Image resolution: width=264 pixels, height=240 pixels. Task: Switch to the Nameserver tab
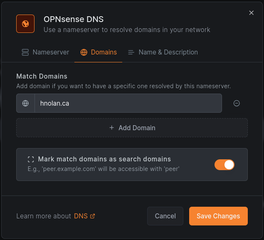tap(51, 52)
